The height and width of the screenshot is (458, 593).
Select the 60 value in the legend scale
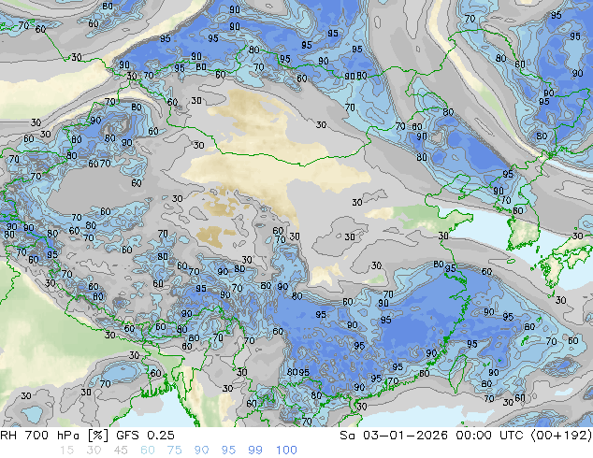[x=148, y=451]
